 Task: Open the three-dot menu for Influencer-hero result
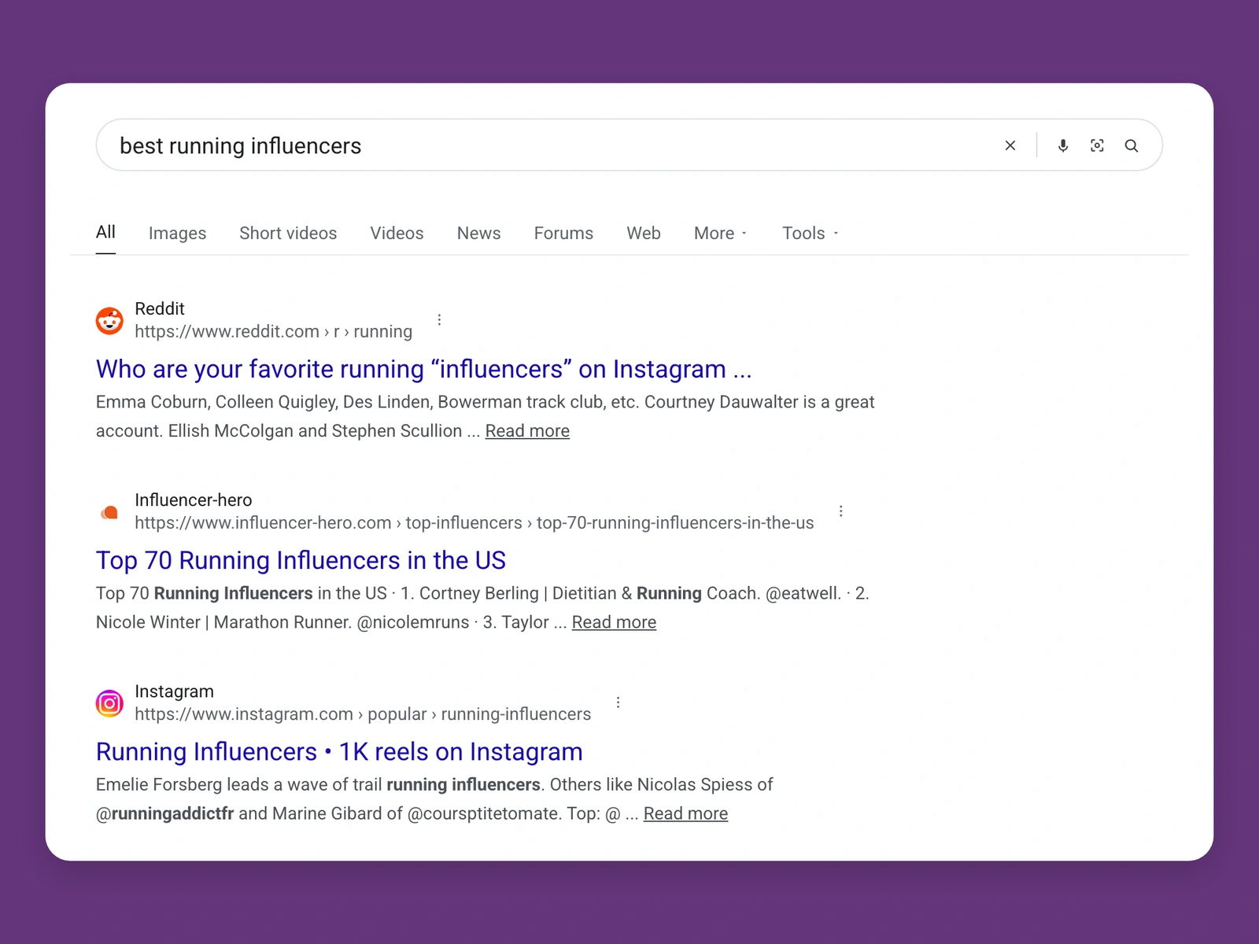point(841,511)
